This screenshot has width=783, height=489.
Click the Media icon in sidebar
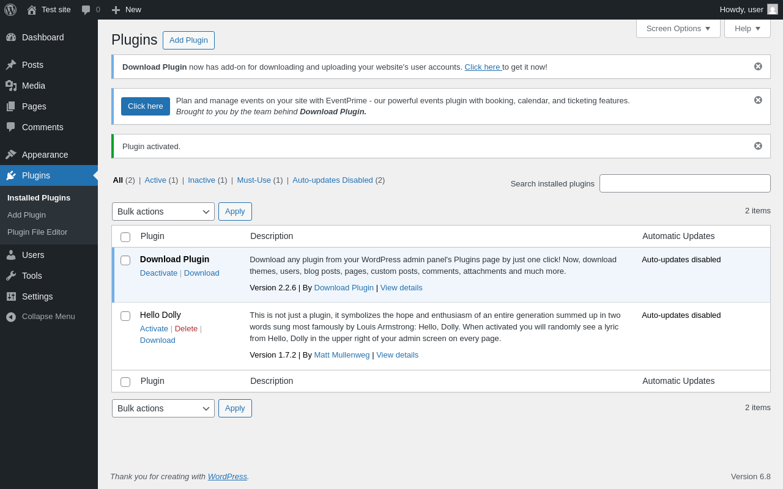11,86
